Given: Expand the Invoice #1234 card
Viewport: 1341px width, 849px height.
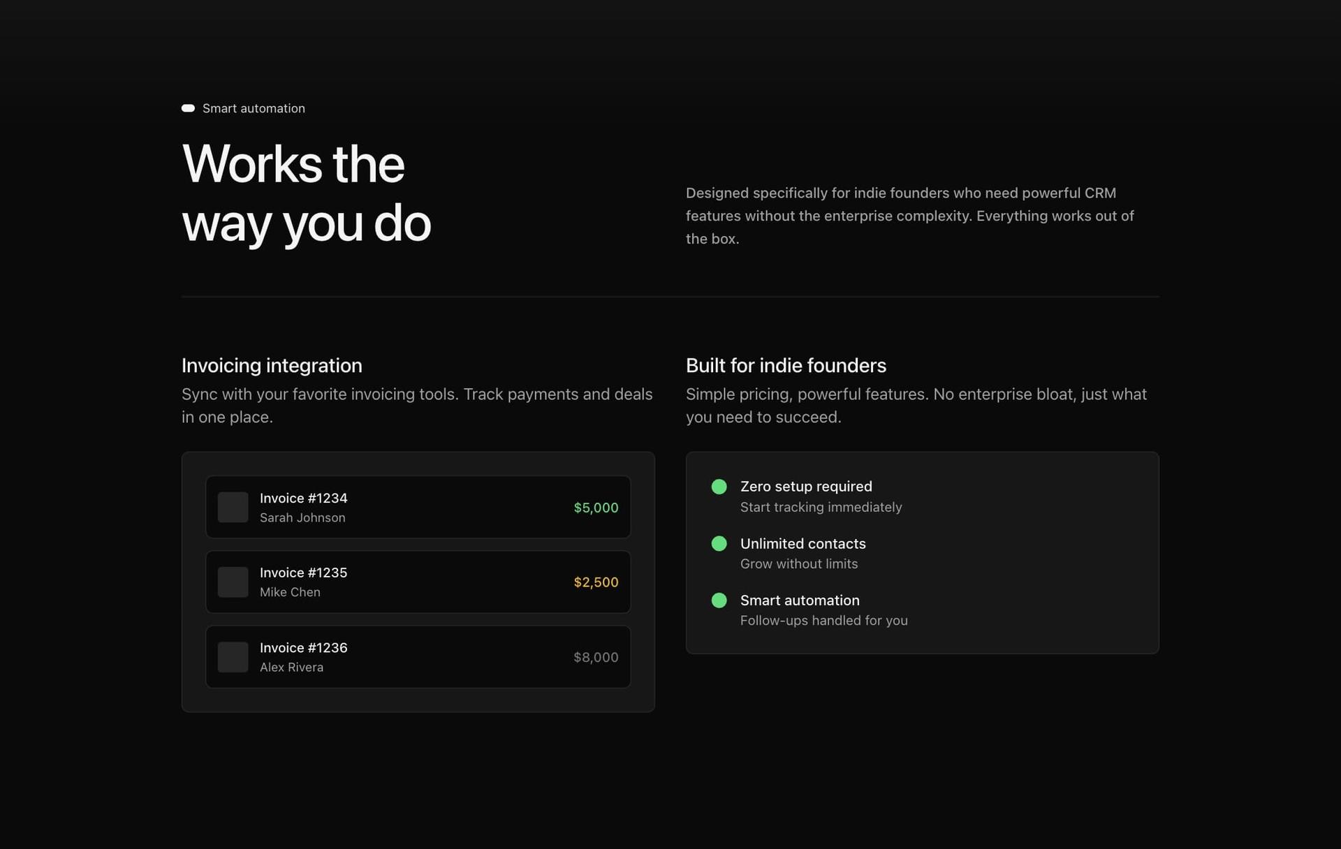Looking at the screenshot, I should 418,507.
